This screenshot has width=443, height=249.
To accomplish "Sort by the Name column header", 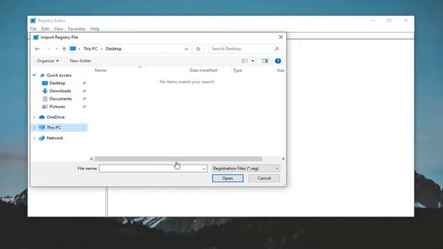I will (x=100, y=71).
